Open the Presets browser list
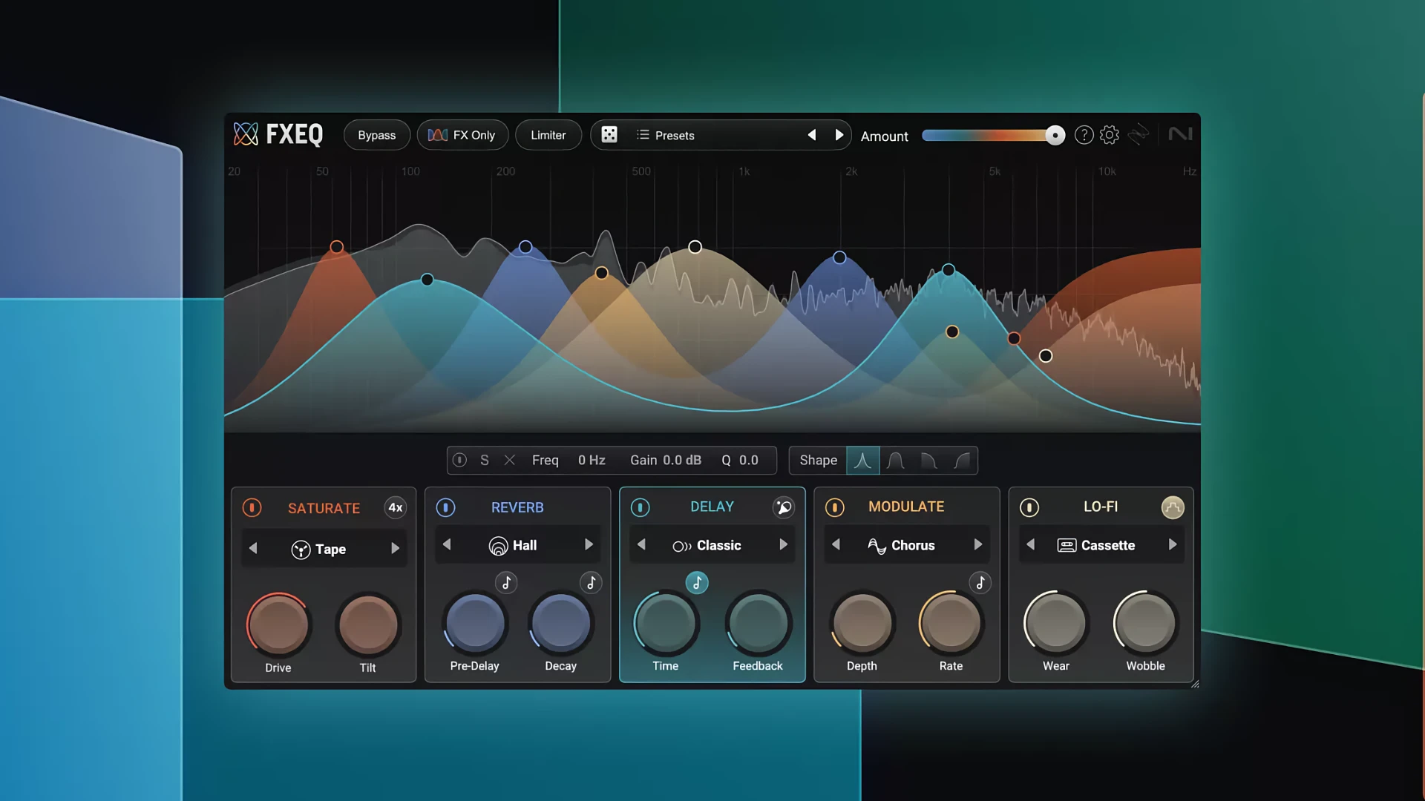 click(x=666, y=135)
